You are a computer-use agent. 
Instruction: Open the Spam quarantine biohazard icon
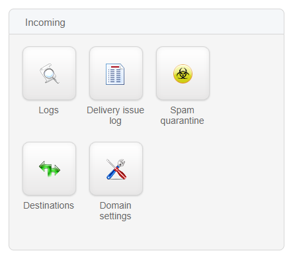pos(183,74)
